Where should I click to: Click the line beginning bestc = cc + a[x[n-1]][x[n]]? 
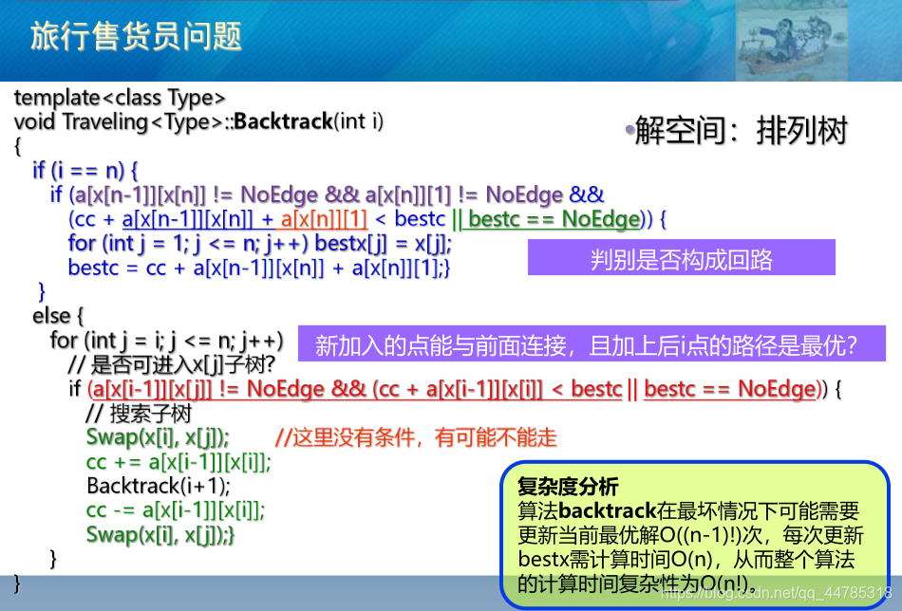point(259,268)
